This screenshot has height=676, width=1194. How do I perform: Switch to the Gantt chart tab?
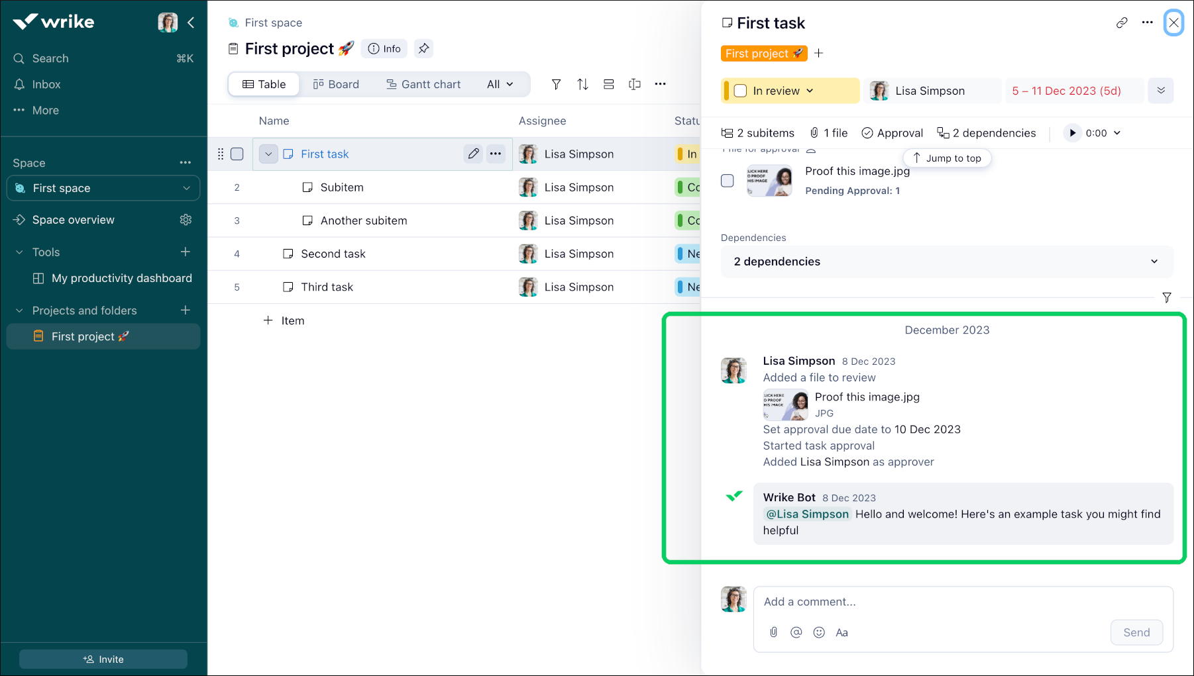point(423,84)
